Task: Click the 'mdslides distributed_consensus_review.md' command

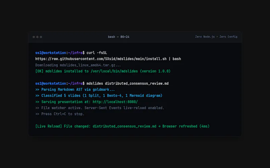Action: (x=128, y=83)
